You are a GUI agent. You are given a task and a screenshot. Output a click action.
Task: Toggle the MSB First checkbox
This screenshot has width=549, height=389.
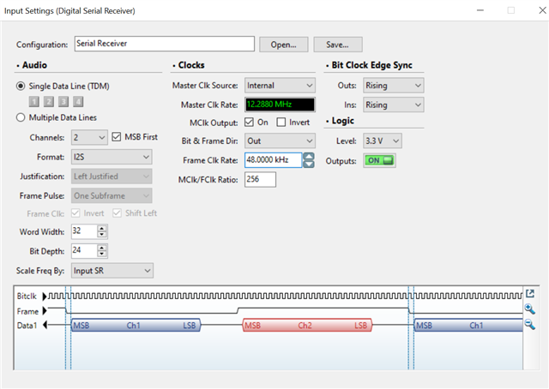point(117,137)
